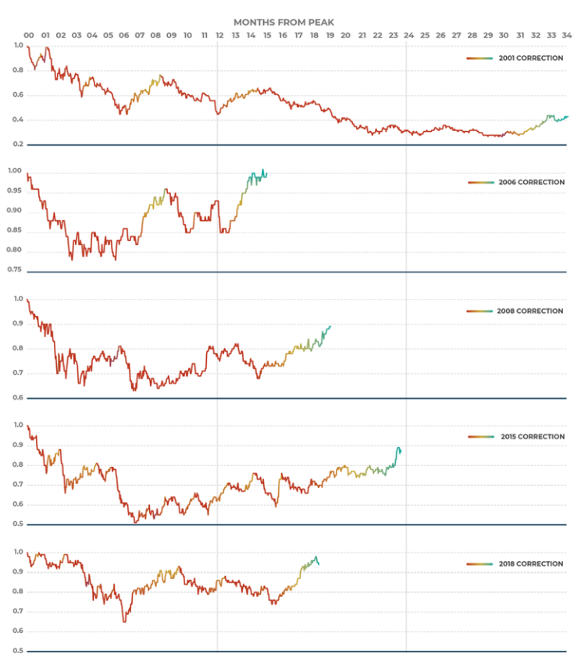Click month 00 on the top axis
This screenshot has height=654, width=581.
29,36
